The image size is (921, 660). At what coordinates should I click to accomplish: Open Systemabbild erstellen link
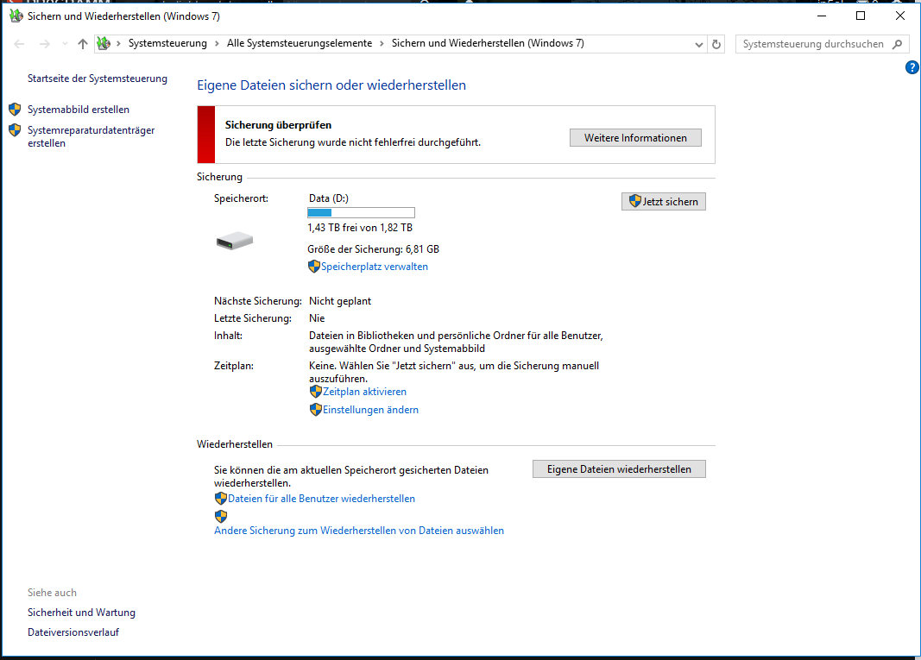(x=79, y=110)
